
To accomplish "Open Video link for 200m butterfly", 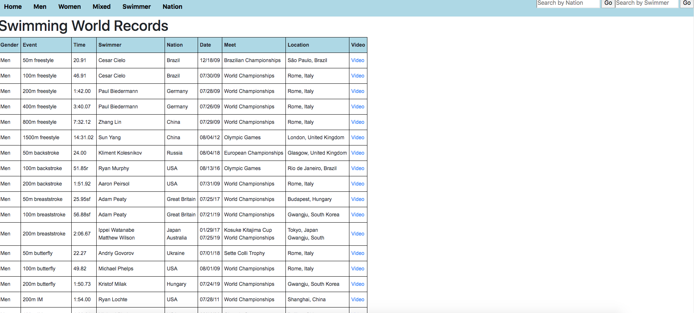I will (x=357, y=284).
